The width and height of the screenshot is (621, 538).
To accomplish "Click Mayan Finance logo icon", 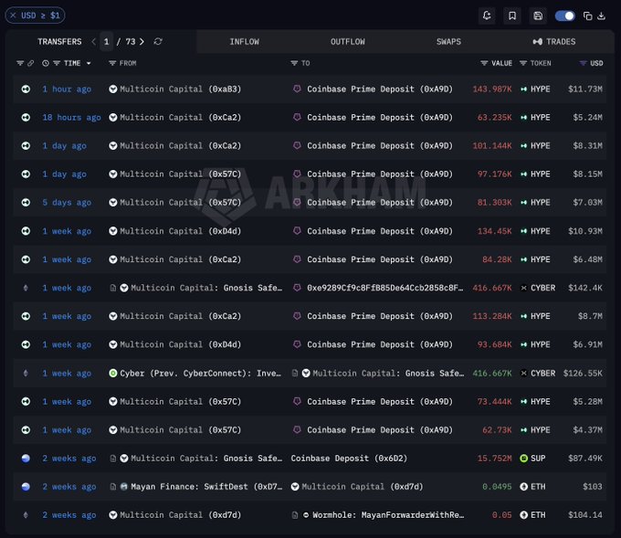I will coord(124,487).
